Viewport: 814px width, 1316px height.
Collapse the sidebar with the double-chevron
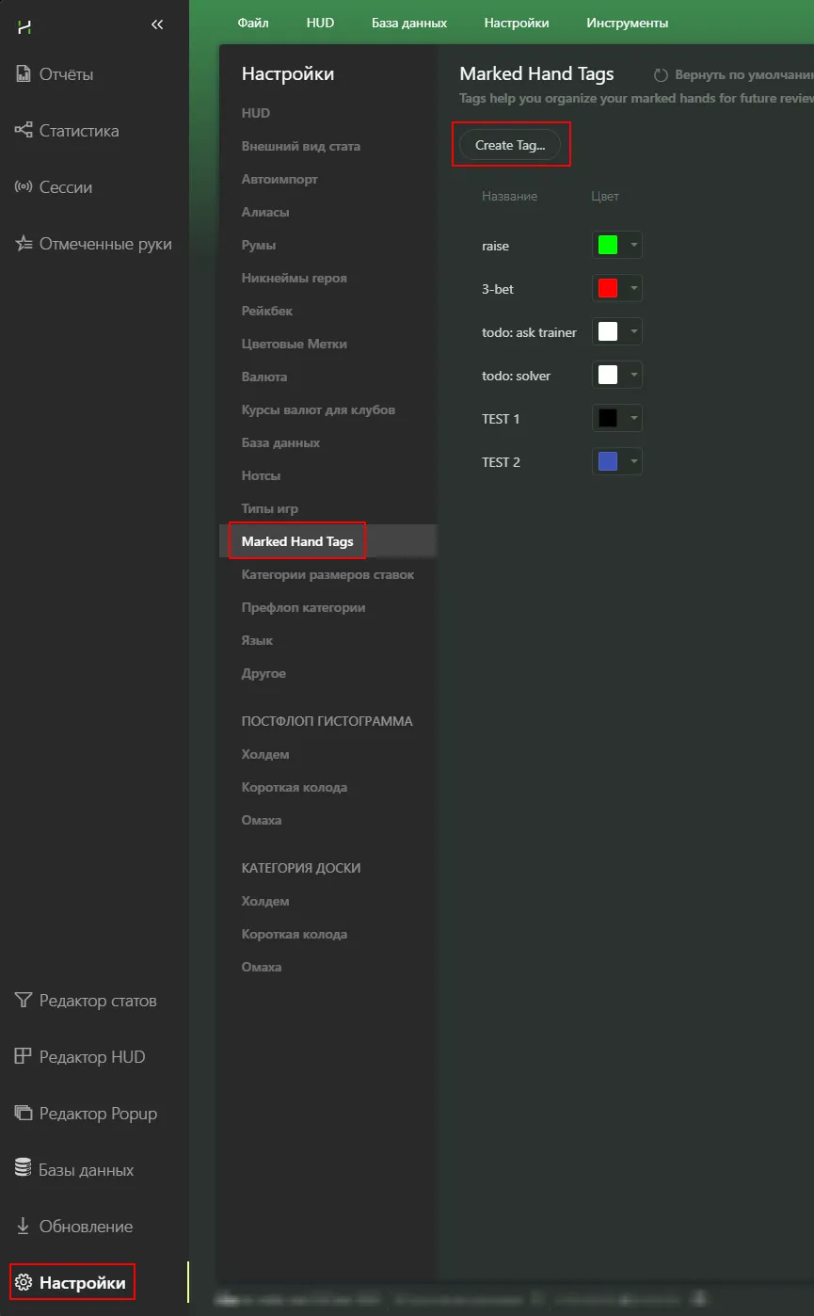click(x=157, y=25)
